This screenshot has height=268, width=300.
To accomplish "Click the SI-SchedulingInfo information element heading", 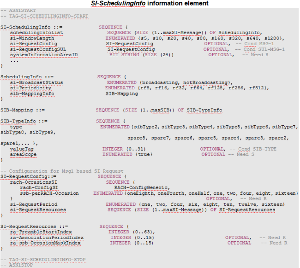I will pyautogui.click(x=150, y=3).
